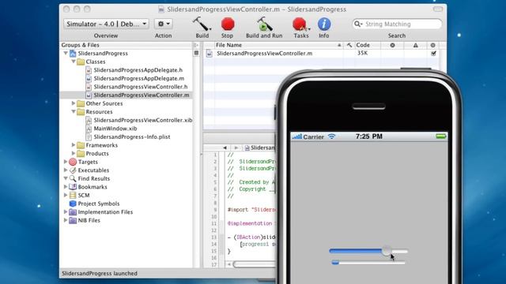The image size is (506, 284).
Task: Expand the NIB Files group
Action: [66, 220]
